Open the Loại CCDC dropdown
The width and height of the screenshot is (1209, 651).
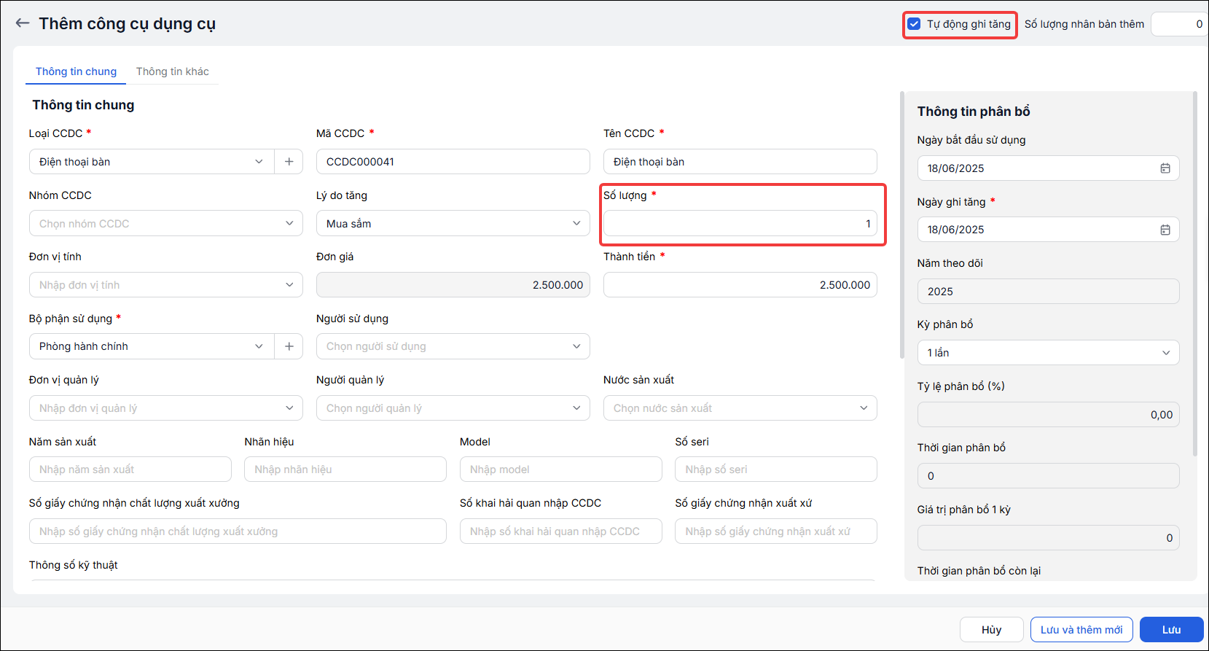pos(152,162)
